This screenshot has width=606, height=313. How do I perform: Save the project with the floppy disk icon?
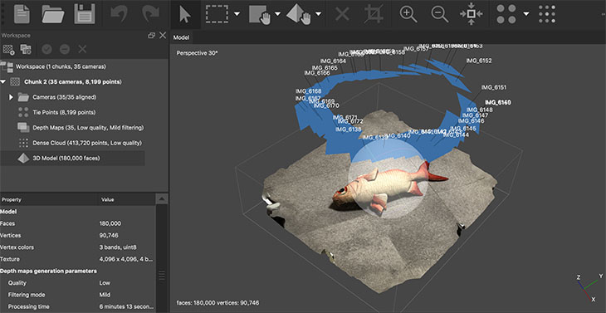point(84,14)
